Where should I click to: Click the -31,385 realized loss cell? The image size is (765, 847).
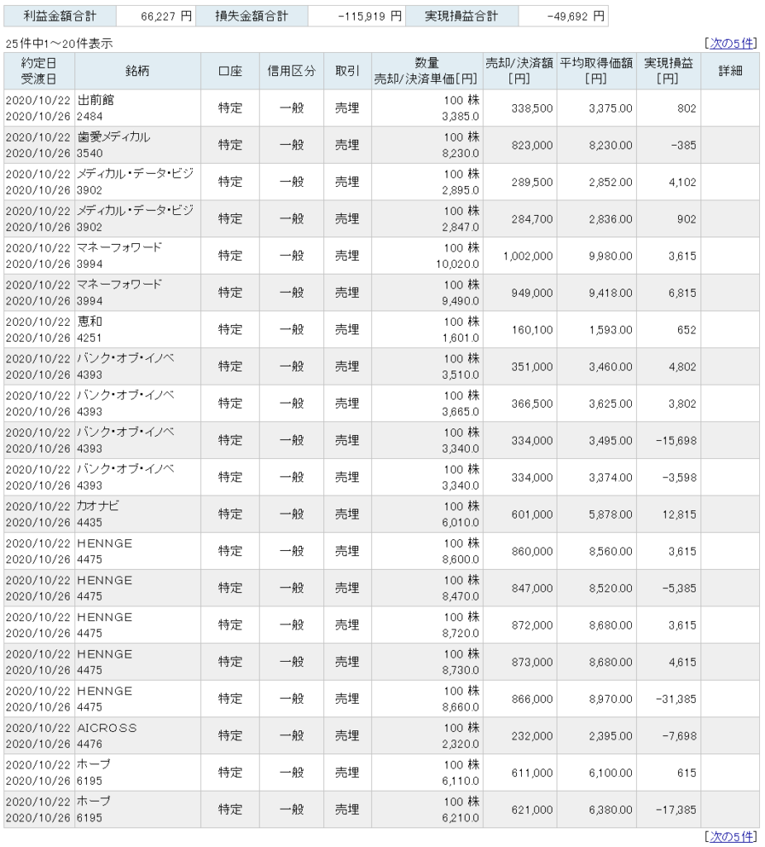click(674, 699)
